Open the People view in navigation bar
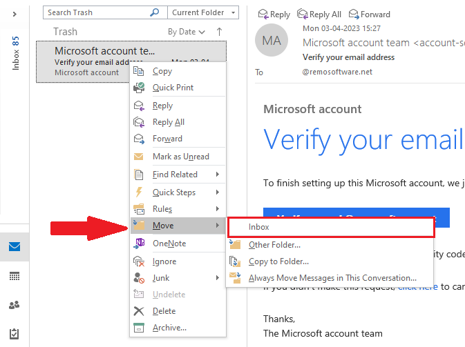 point(15,305)
